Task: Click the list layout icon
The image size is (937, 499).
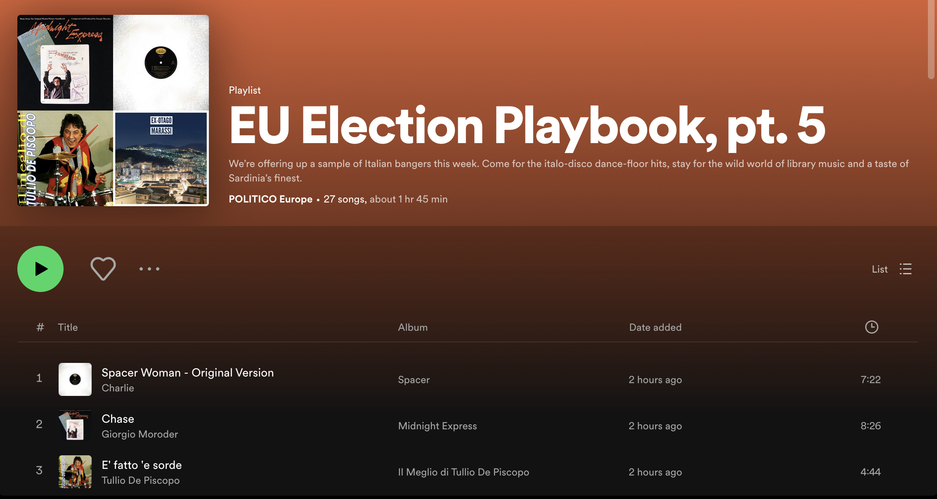Action: pos(906,269)
